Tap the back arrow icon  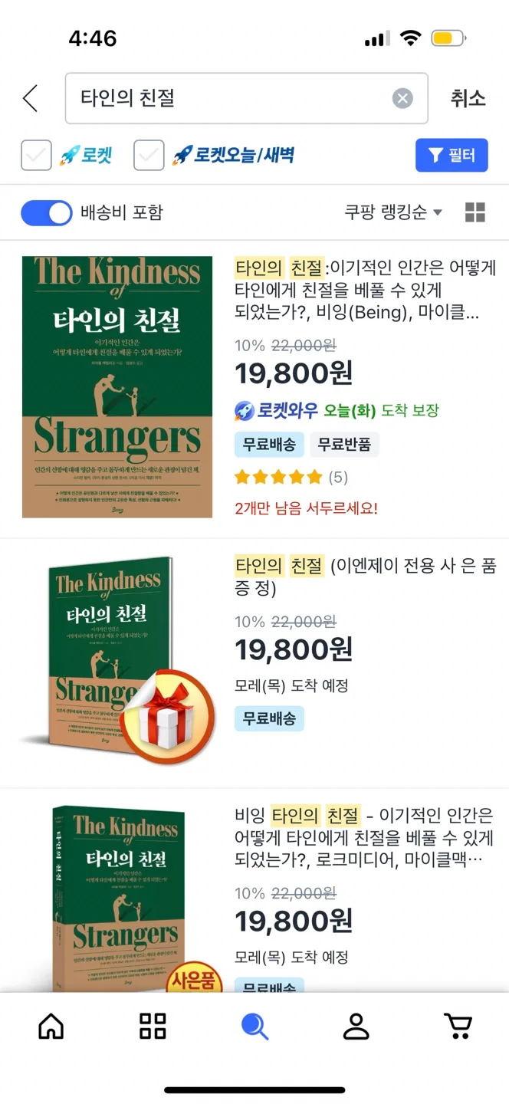(31, 98)
